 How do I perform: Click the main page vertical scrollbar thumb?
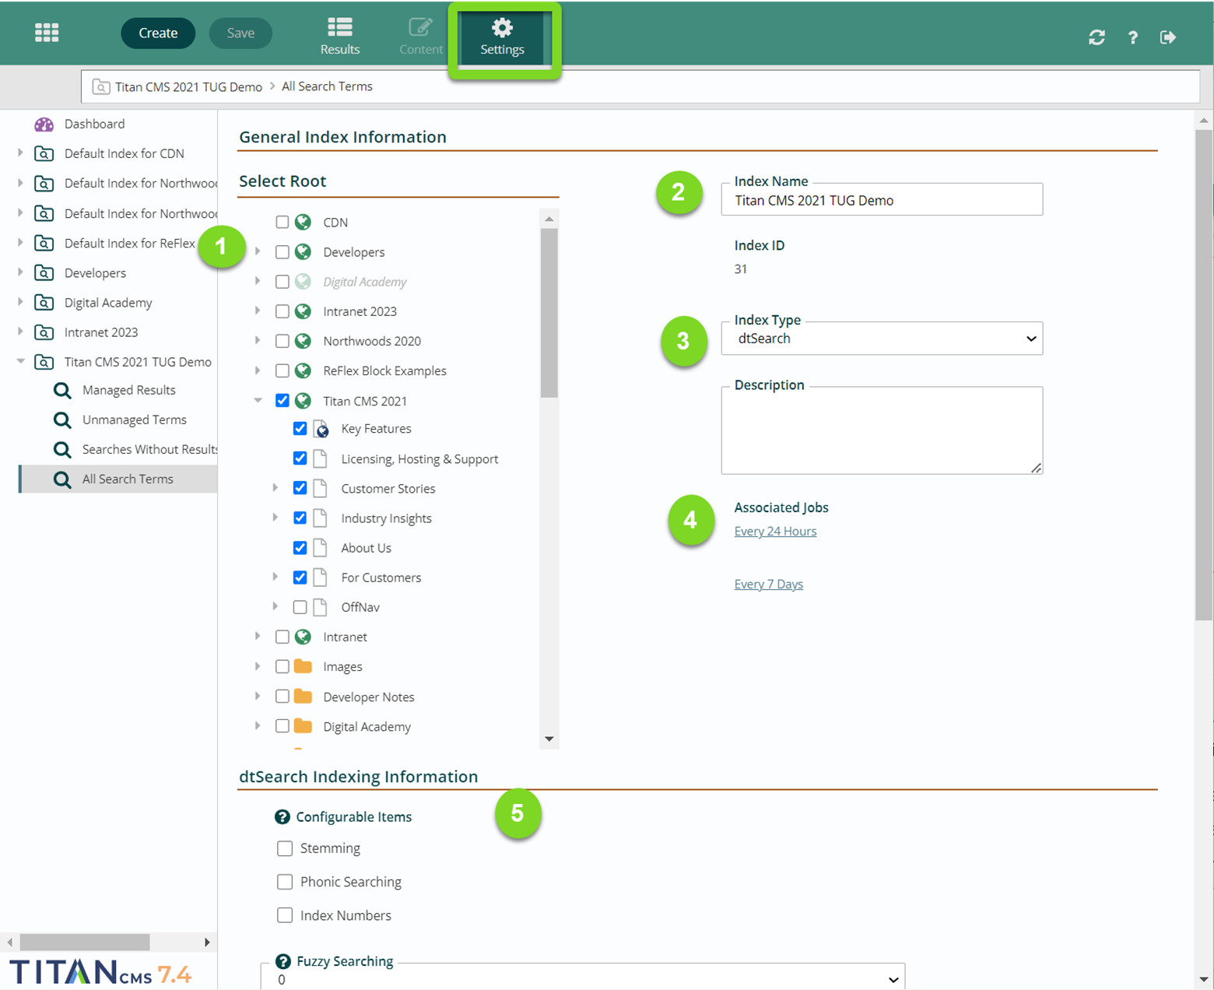coord(1204,375)
